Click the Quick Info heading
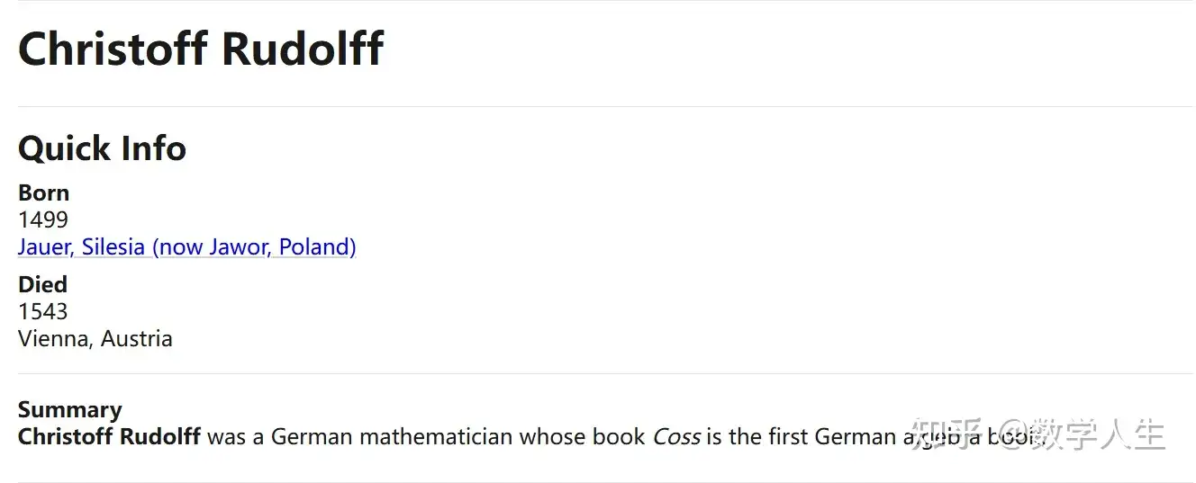The image size is (1196, 483). click(102, 148)
